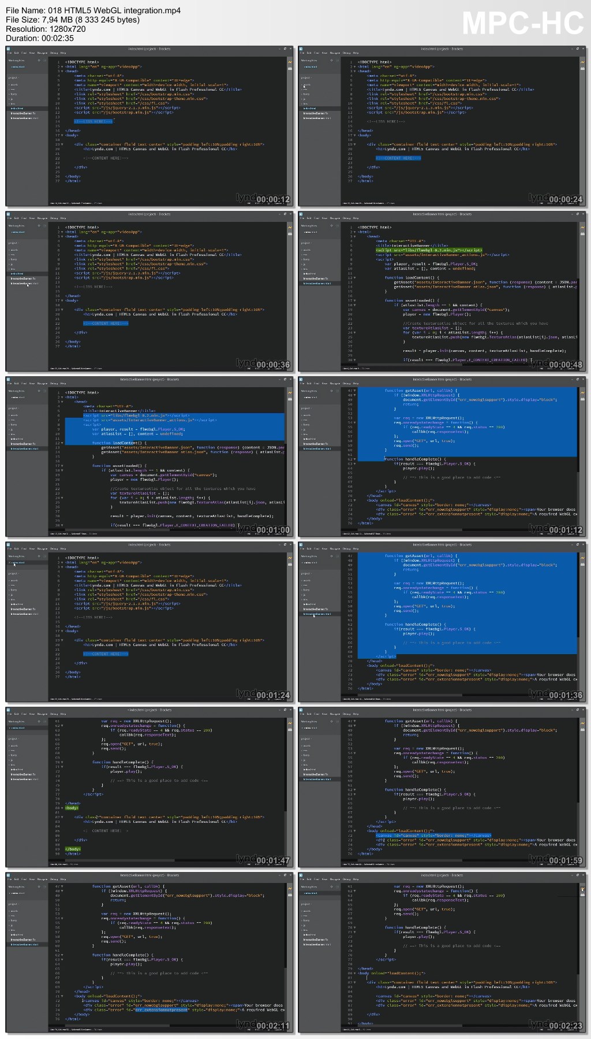View the 00:01:00 frame thumbnail
This screenshot has height=1039, width=591.
149,456
